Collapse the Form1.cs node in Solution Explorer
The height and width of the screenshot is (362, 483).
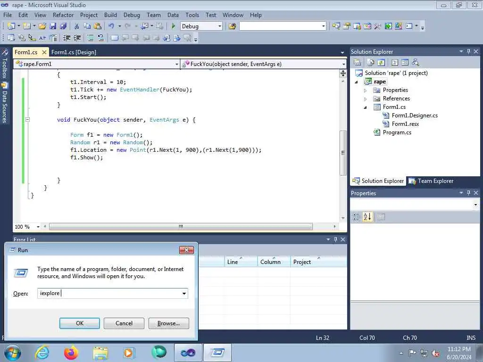[x=366, y=107]
